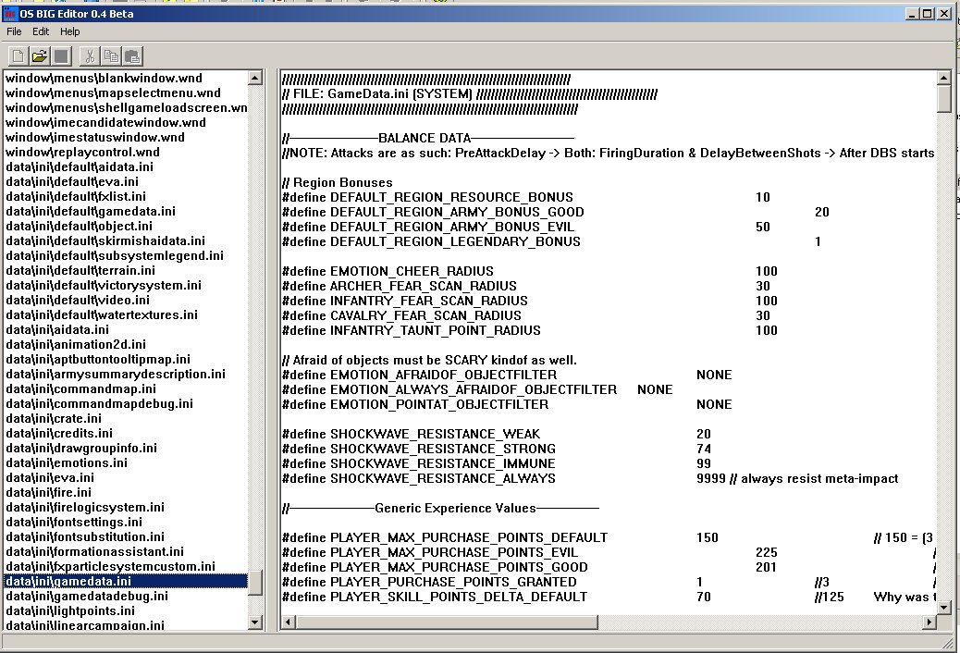Screen dimensions: 960x653
Task: Click the New file toolbar icon
Action: pyautogui.click(x=19, y=55)
